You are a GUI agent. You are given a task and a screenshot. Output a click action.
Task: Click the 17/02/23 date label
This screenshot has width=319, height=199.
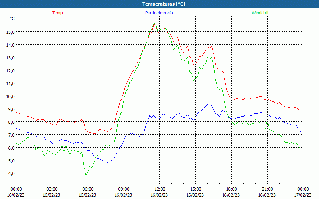point(303,195)
